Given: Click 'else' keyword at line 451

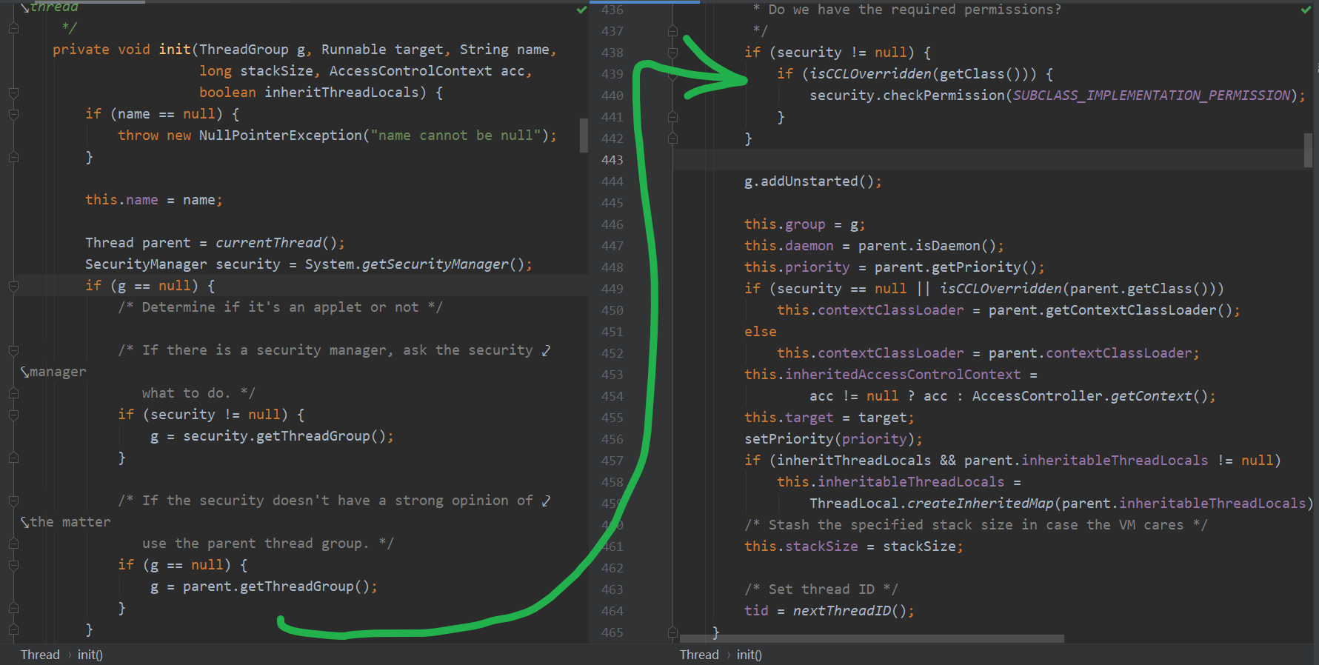Looking at the screenshot, I should click(761, 332).
